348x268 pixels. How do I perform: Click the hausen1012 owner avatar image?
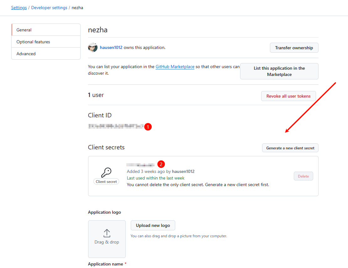pyautogui.click(x=93, y=47)
